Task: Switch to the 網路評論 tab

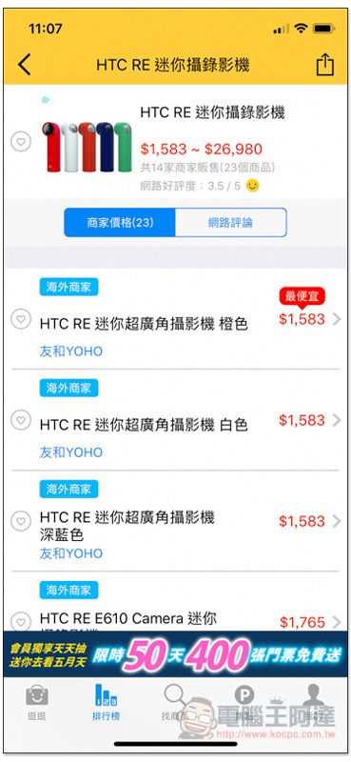Action: pos(230,223)
